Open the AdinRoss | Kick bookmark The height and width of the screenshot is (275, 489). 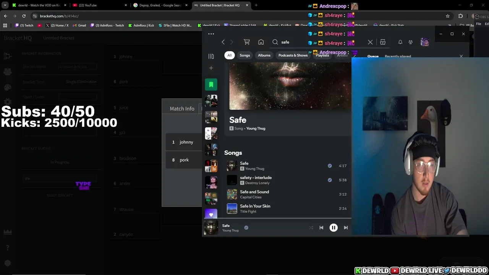141,25
